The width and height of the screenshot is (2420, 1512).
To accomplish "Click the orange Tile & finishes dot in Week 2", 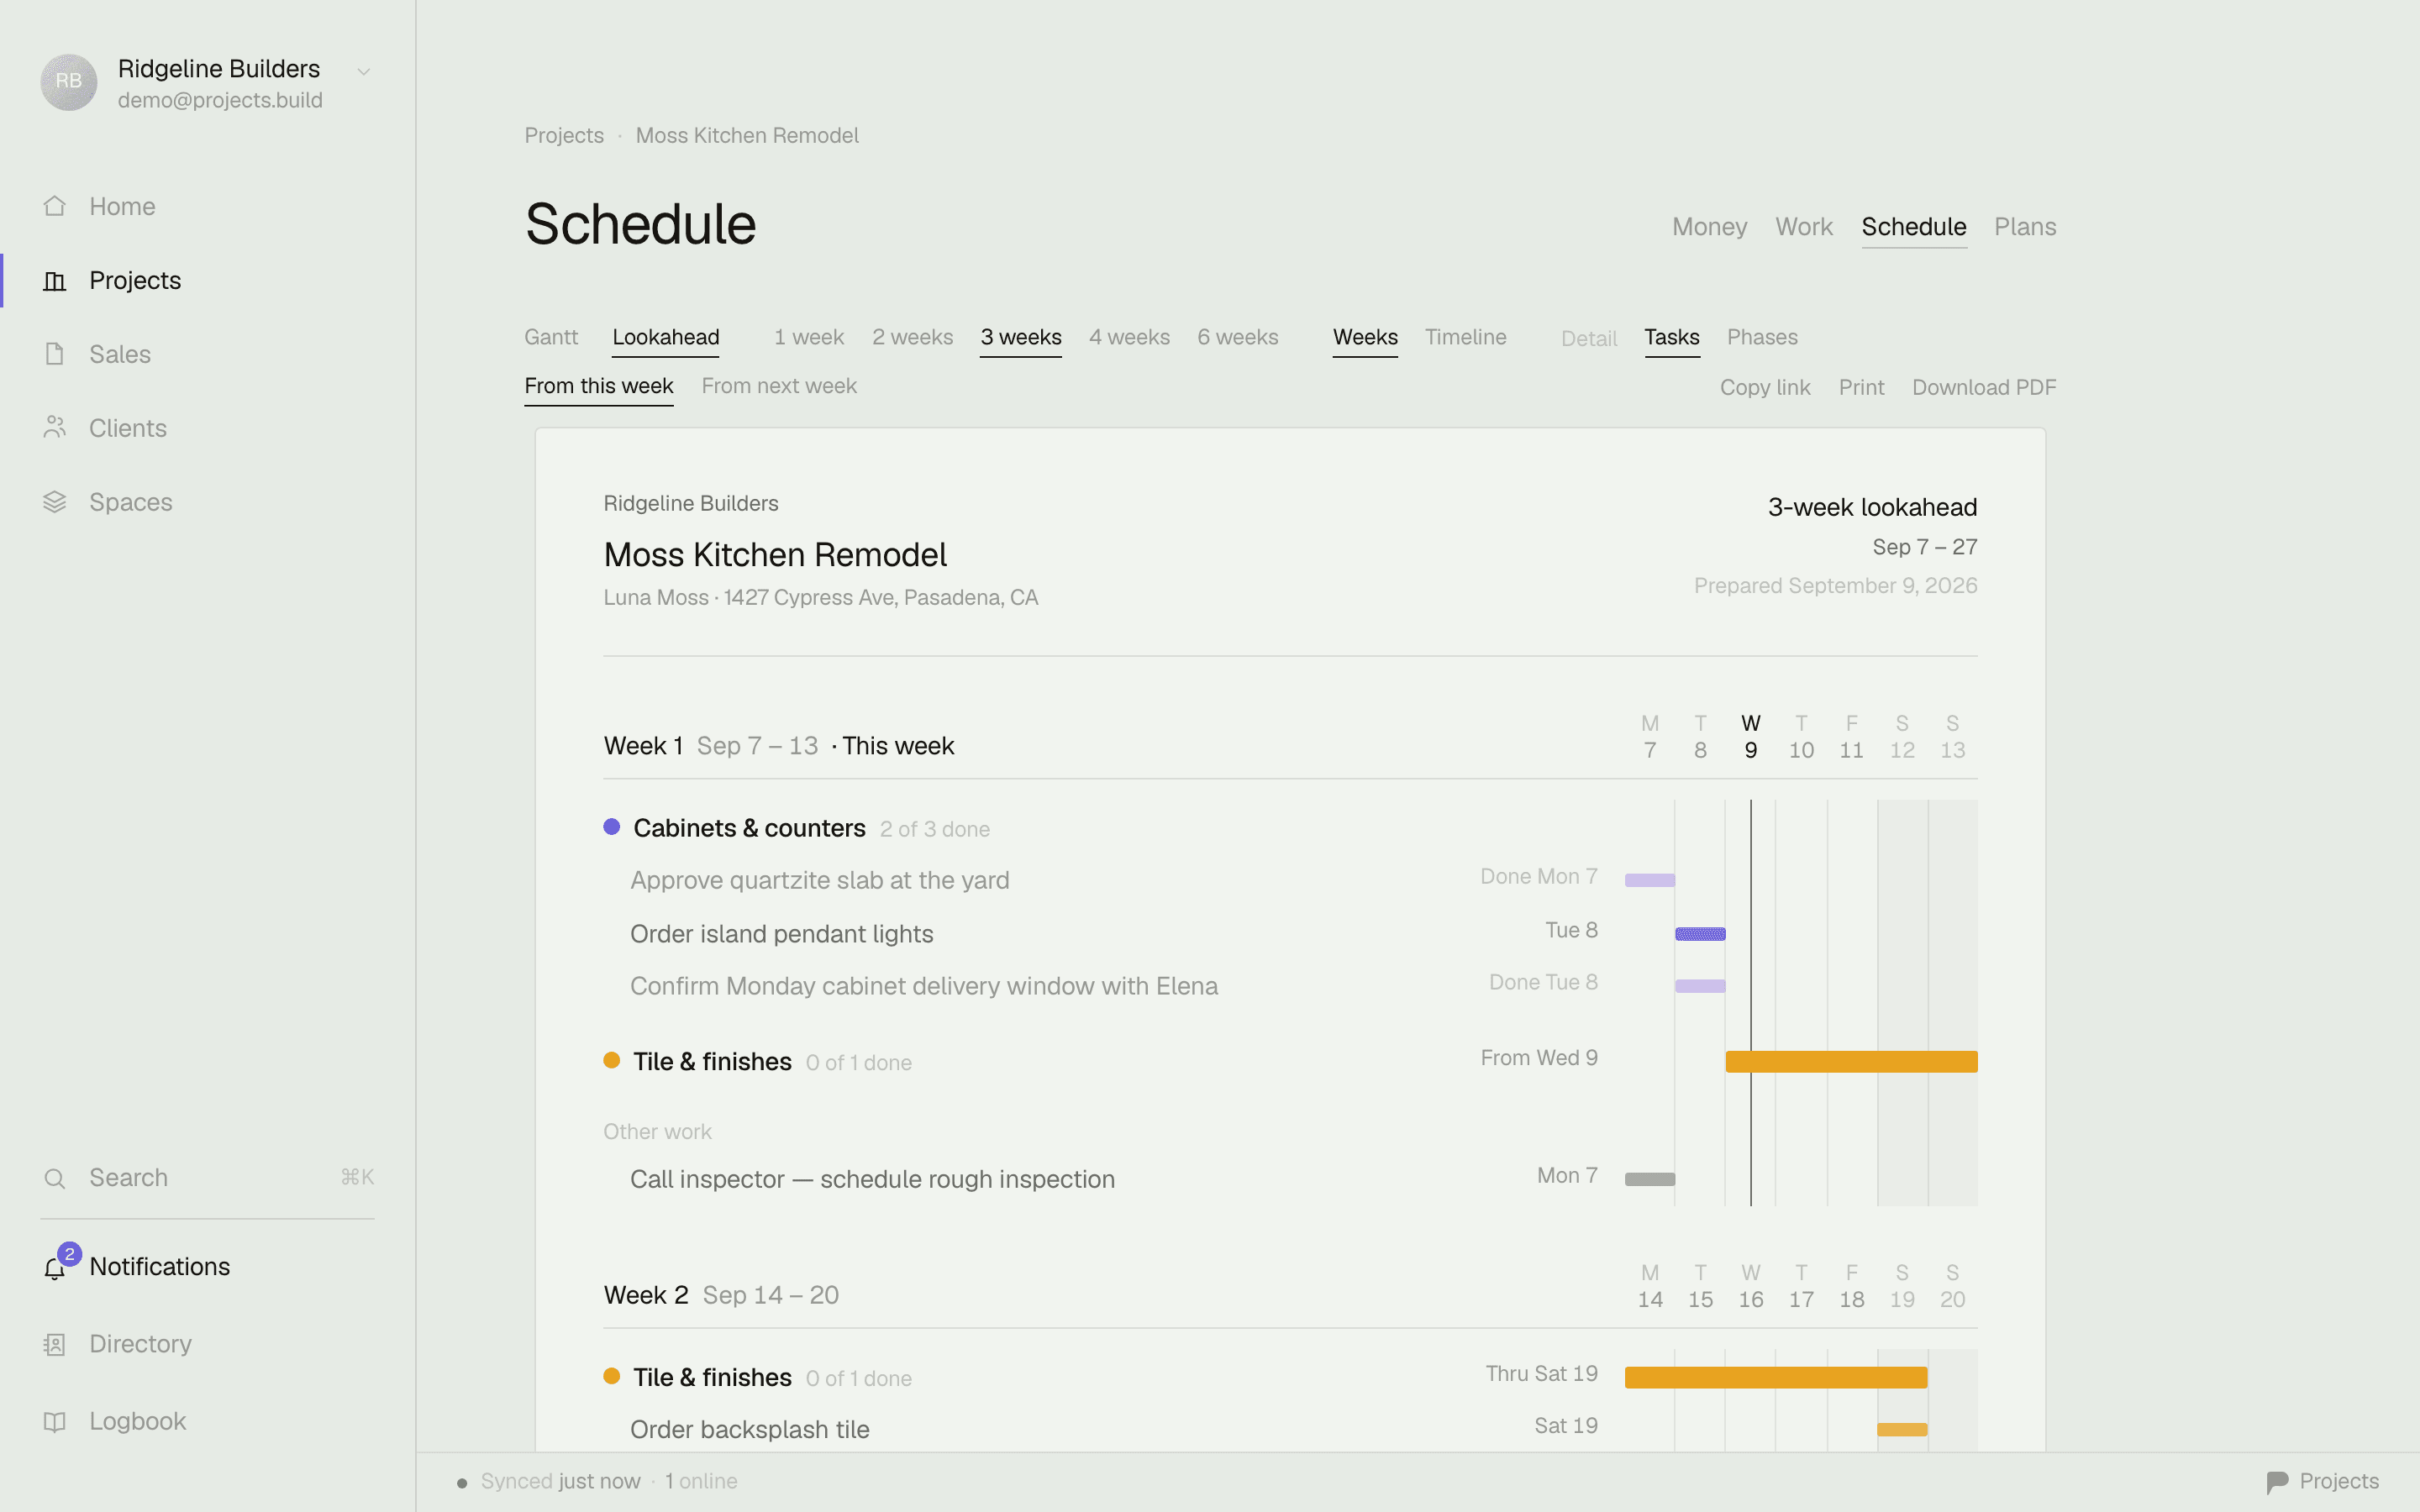I will (x=612, y=1376).
